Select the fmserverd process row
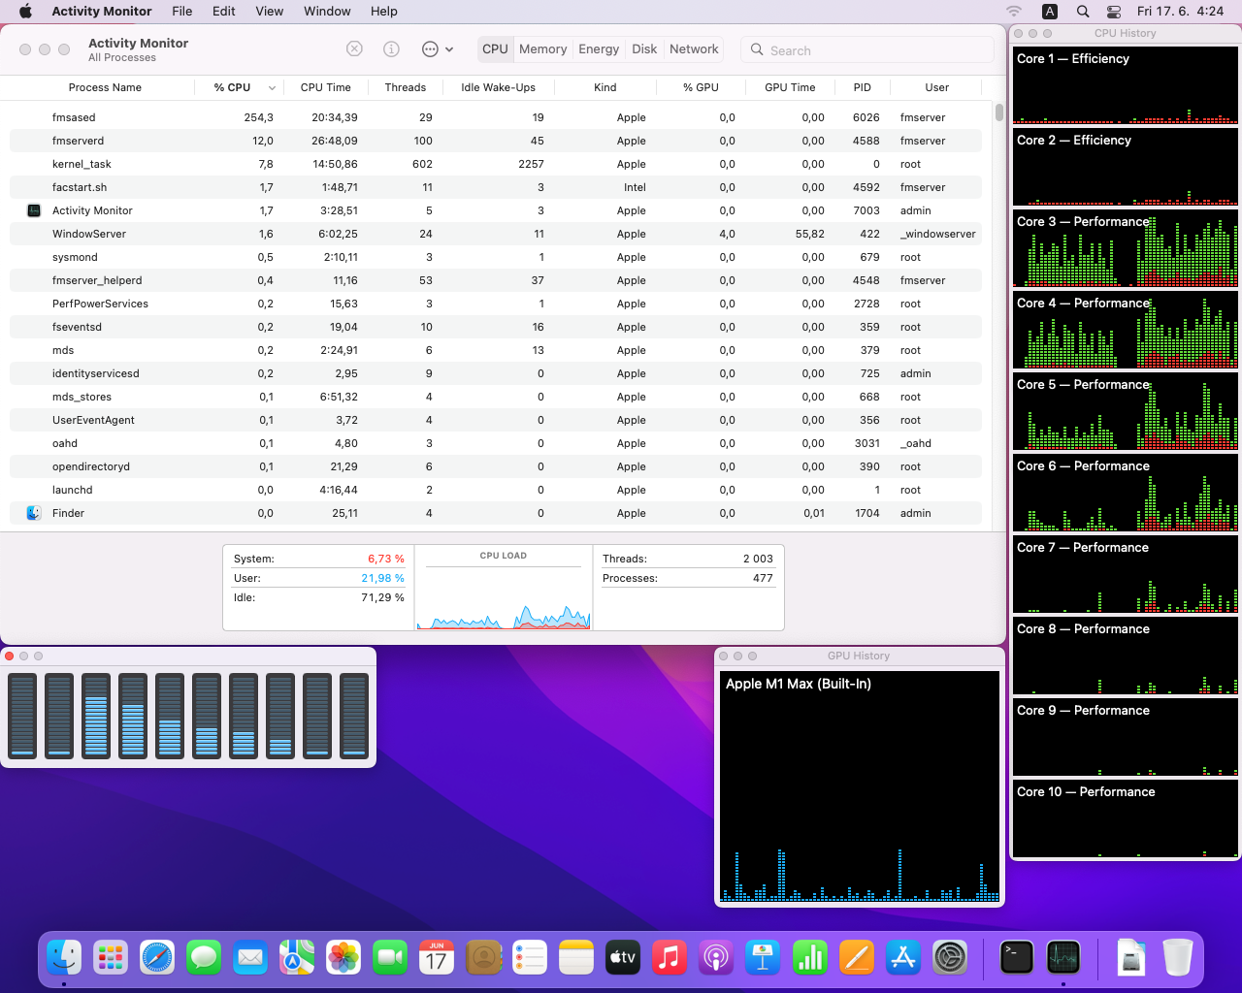This screenshot has width=1242, height=993. point(496,141)
